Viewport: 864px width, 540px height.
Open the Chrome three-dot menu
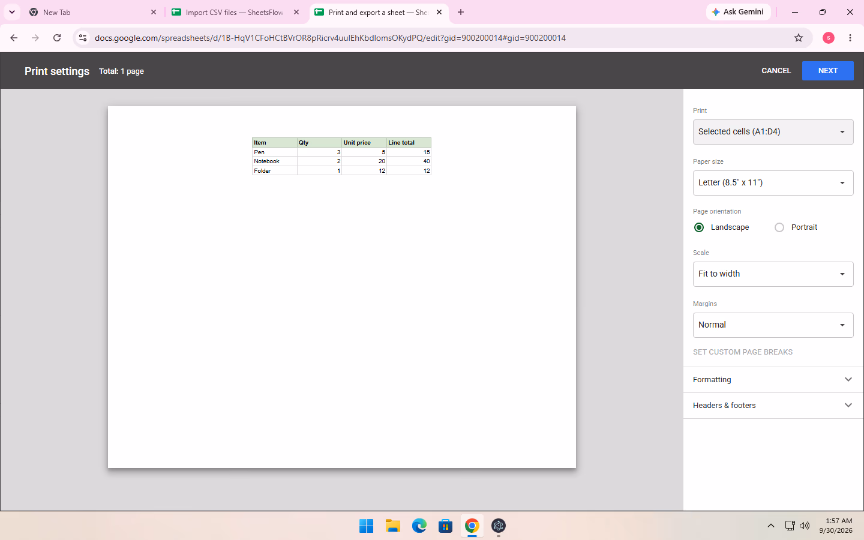click(x=850, y=38)
